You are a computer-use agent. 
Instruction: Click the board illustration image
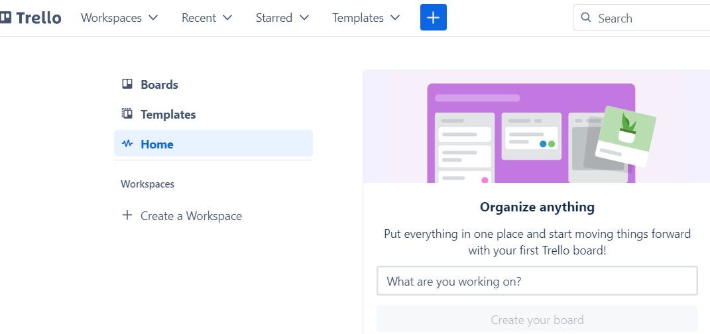click(x=536, y=127)
